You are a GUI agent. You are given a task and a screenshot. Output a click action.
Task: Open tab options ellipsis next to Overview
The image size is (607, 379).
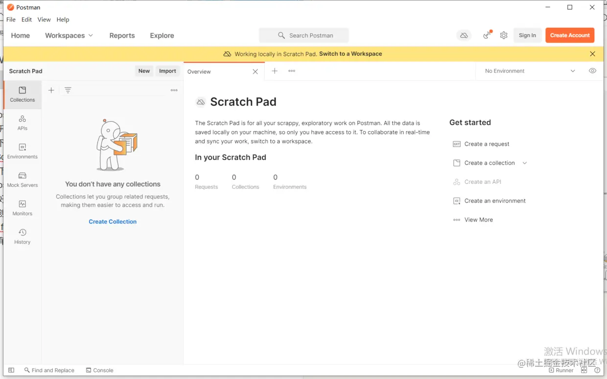pos(292,71)
